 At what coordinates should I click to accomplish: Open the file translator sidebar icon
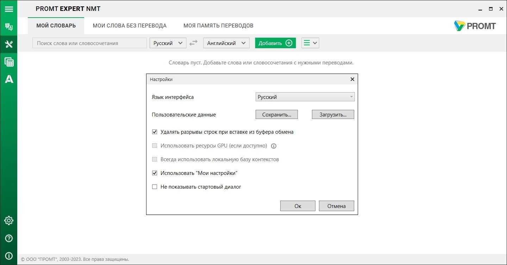tap(9, 62)
